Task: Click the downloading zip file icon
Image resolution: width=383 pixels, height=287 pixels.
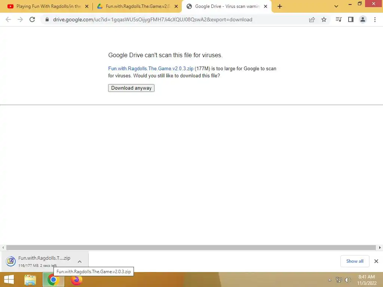Action: coord(11,261)
